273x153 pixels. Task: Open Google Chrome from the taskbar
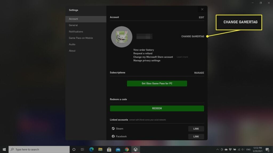pos(127,149)
